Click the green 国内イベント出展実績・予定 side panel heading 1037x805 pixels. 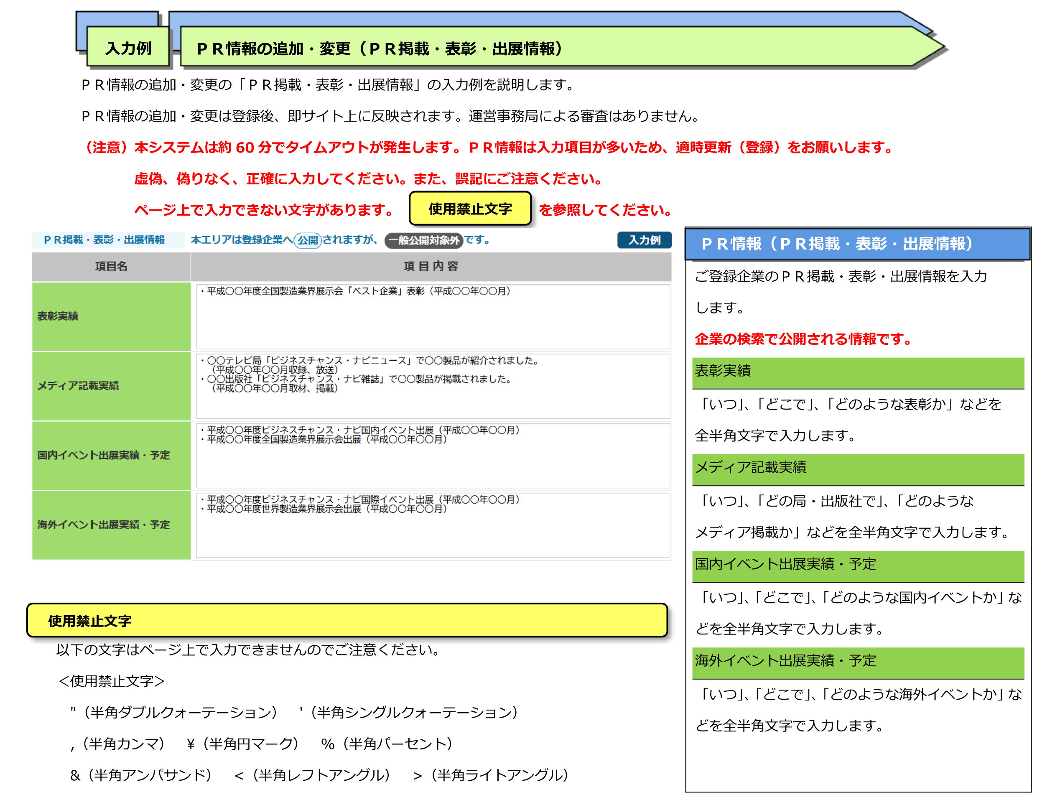[858, 565]
